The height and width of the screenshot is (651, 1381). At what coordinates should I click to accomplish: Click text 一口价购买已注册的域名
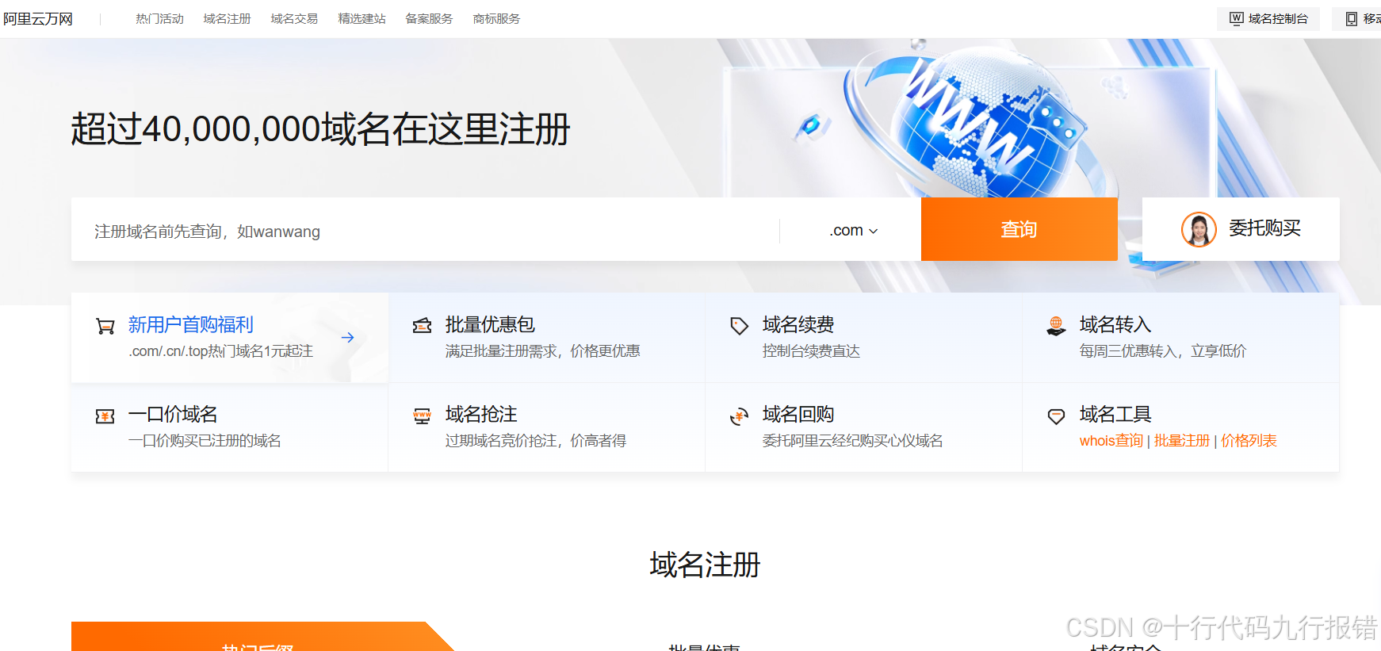tap(205, 441)
